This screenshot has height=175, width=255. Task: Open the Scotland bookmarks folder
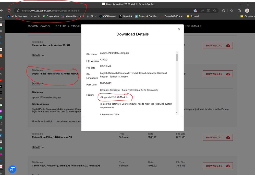tap(193, 16)
